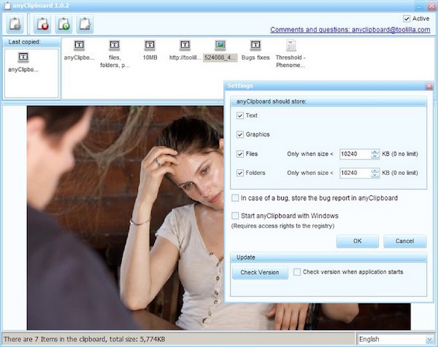The height and width of the screenshot is (347, 438).
Task: Click the Folders size limit spinner arrows
Action: pos(375,173)
